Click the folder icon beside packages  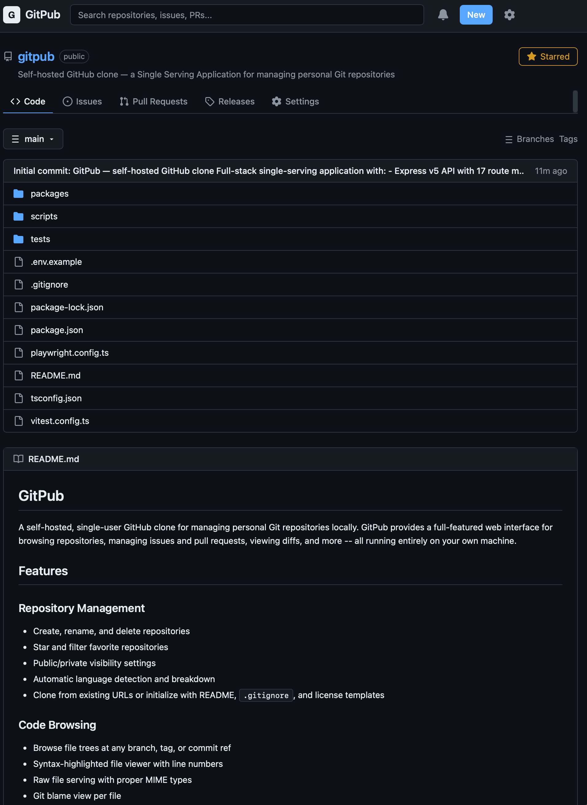click(x=18, y=194)
